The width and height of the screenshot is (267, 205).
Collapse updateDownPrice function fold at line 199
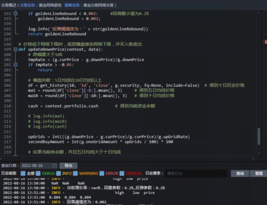click(15, 49)
